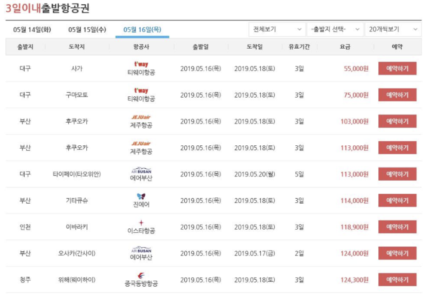Click the 118,900원 fare
Screen dimensions: 423x294
[354, 227]
